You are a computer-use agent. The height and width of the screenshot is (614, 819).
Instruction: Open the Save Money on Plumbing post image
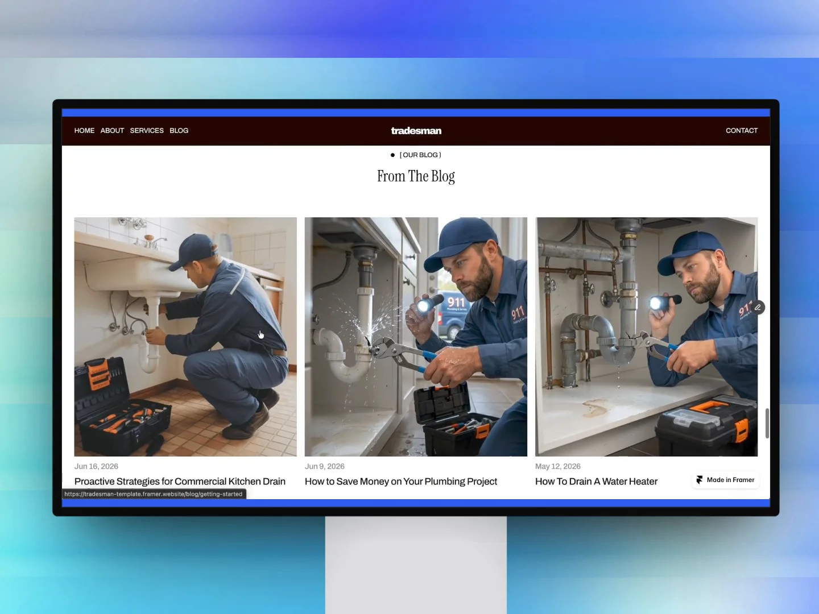[x=416, y=337]
